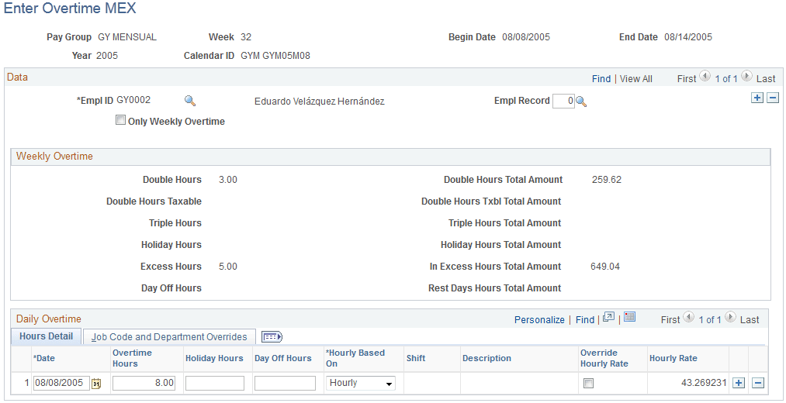Click the empty Holiday Hours field
This screenshot has width=786, height=403.
[215, 384]
